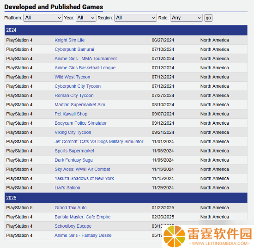Image resolution: width=254 pixels, height=248 pixels.
Task: Open Jet Combat: Cats VS Dogs link
Action: pyautogui.click(x=99, y=142)
